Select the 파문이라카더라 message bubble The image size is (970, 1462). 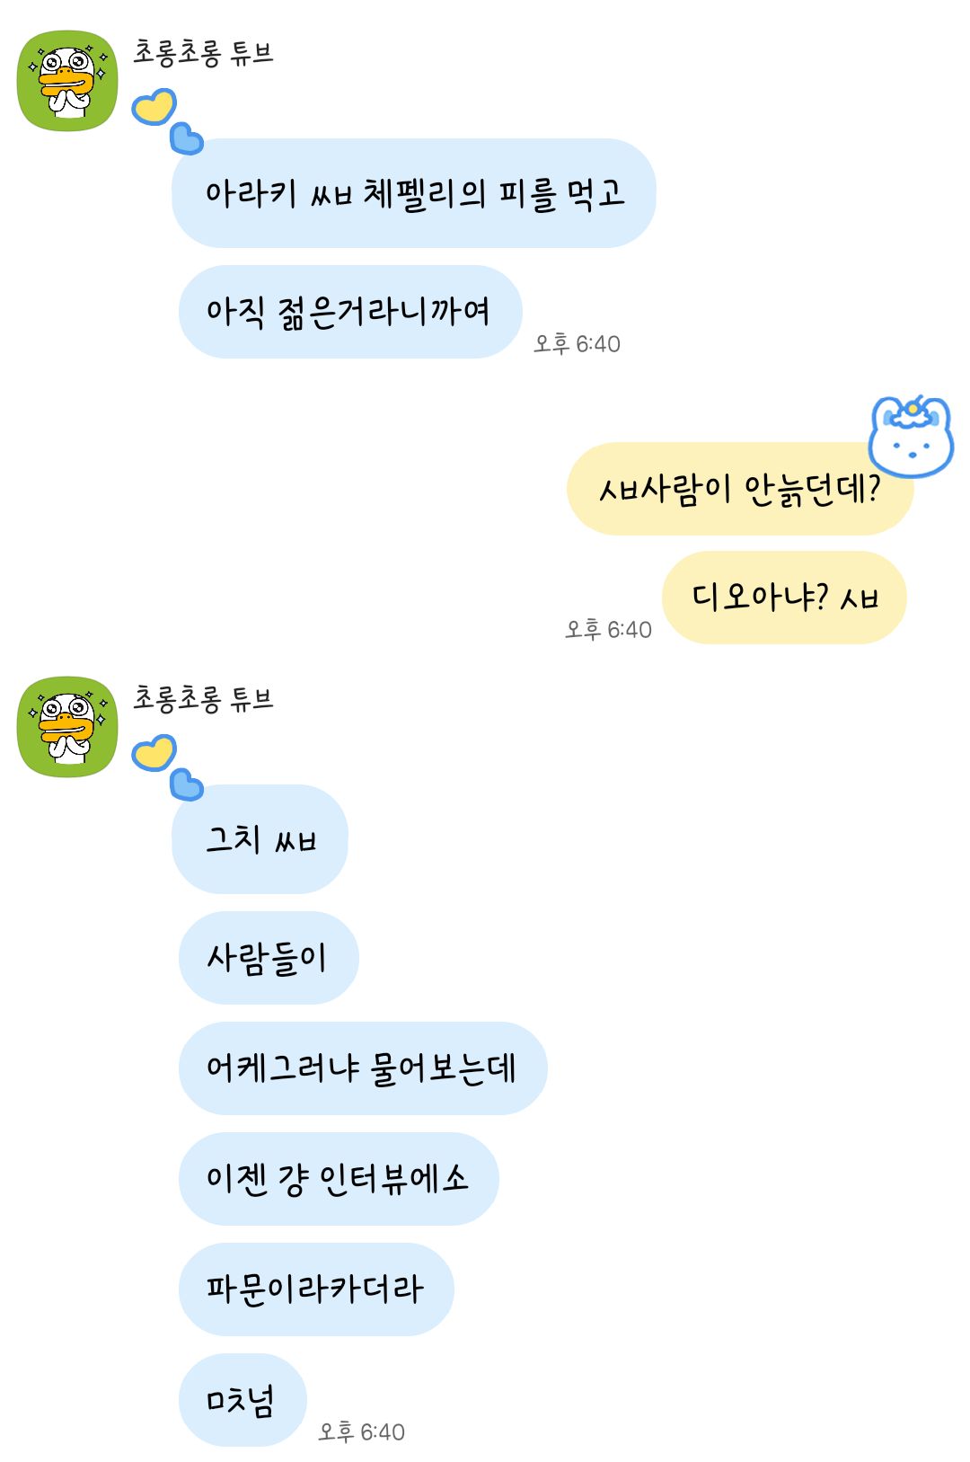click(316, 1289)
